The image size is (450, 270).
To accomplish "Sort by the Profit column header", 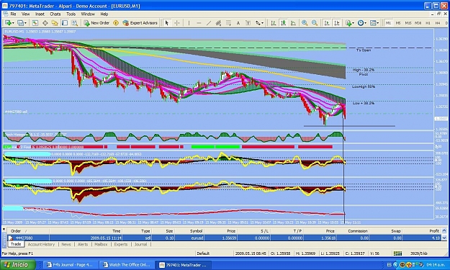I will pyautogui.click(x=421, y=231).
